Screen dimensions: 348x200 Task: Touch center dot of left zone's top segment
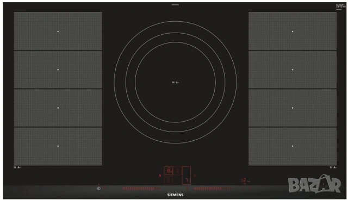tap(58, 32)
